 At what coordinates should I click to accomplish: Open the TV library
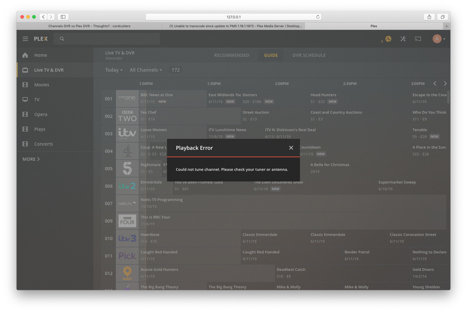[55, 99]
